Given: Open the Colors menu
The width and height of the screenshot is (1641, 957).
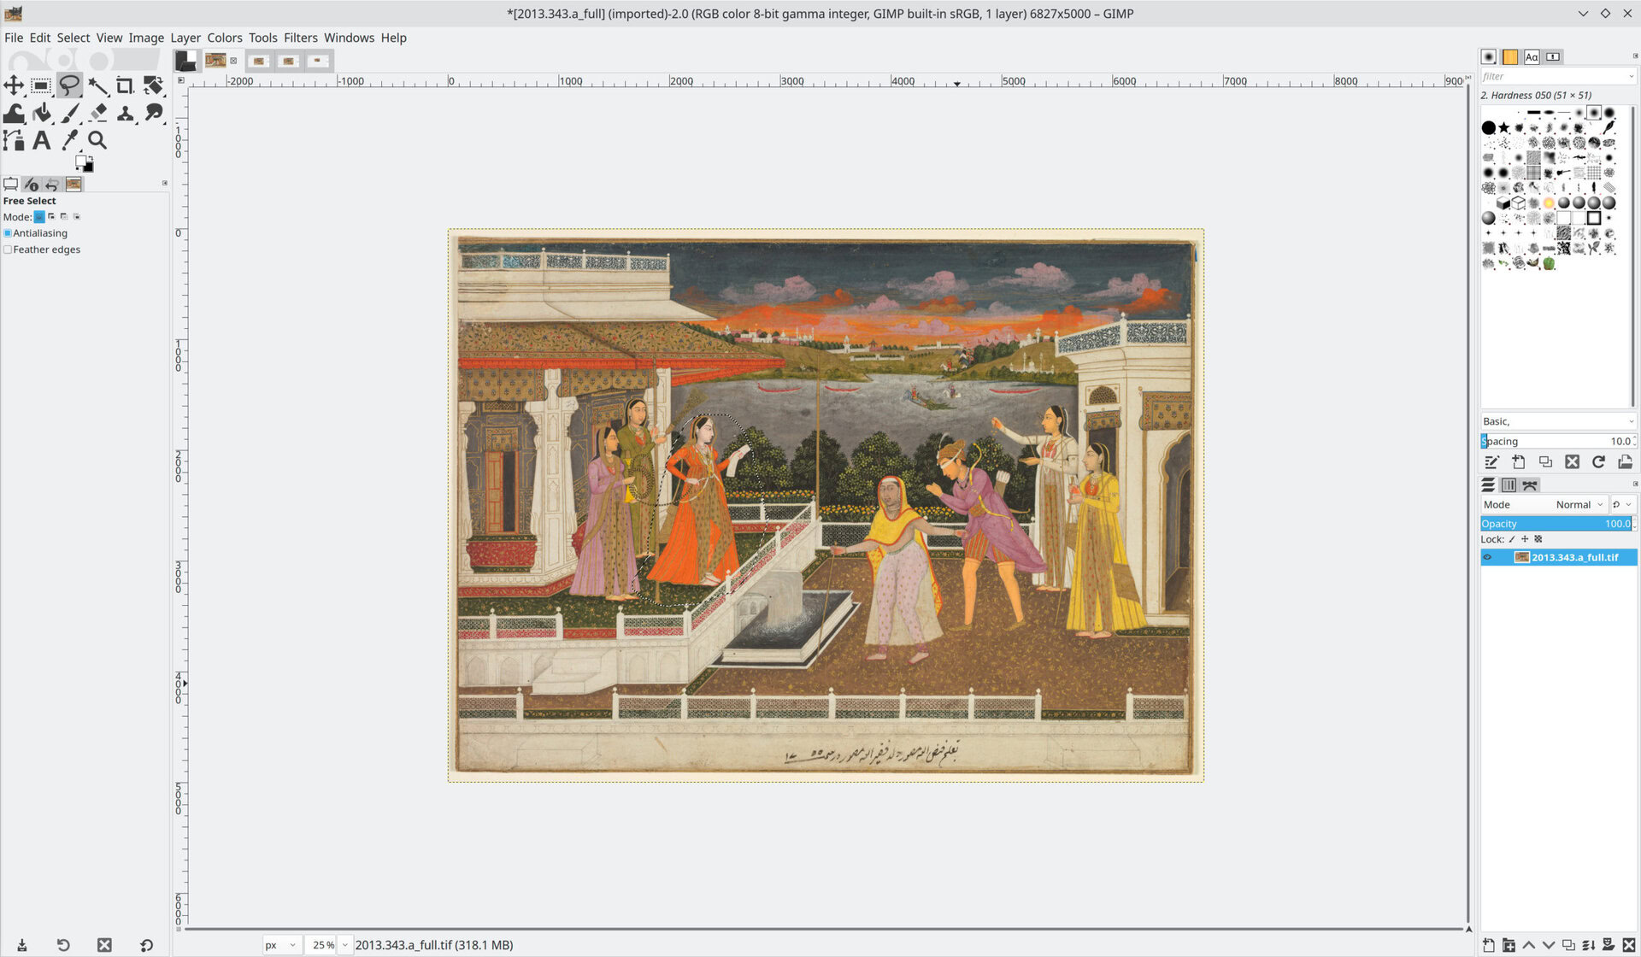Looking at the screenshot, I should pyautogui.click(x=224, y=38).
